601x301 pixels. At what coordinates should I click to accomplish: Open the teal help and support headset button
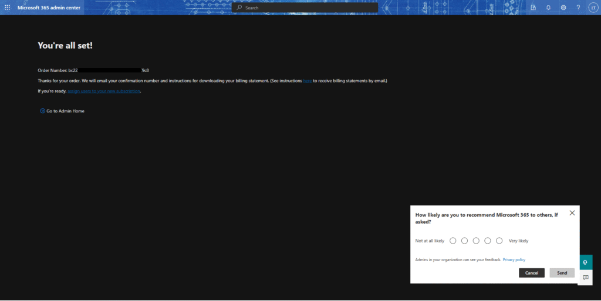click(x=585, y=262)
